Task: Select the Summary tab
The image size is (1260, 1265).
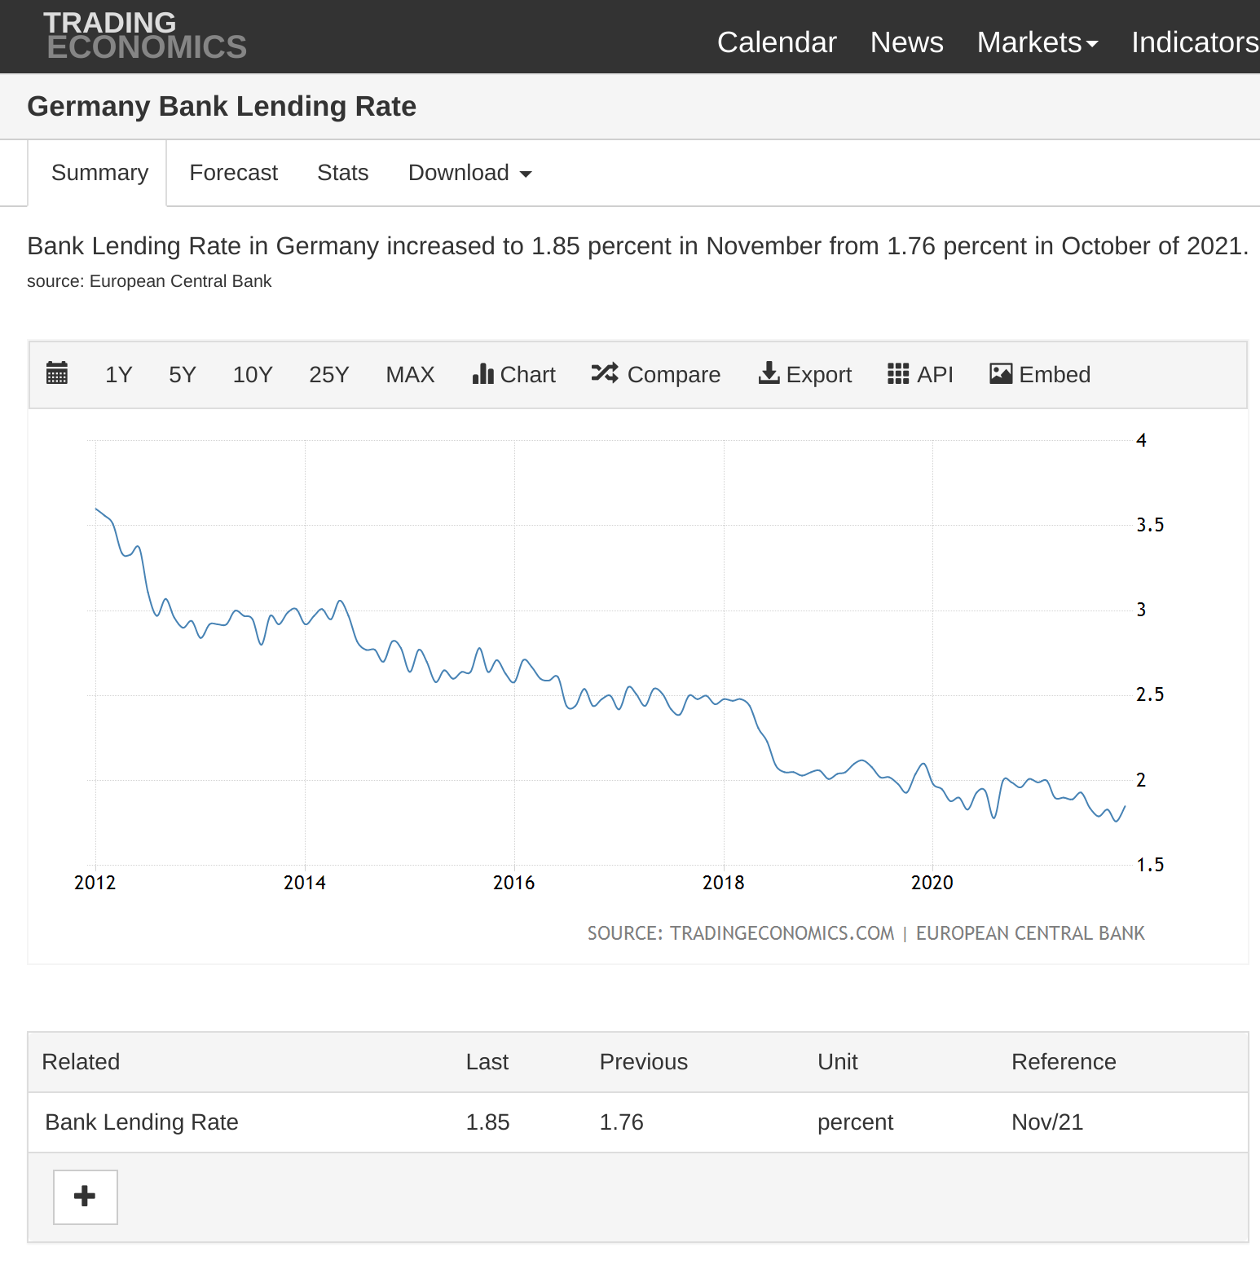Action: click(x=99, y=173)
